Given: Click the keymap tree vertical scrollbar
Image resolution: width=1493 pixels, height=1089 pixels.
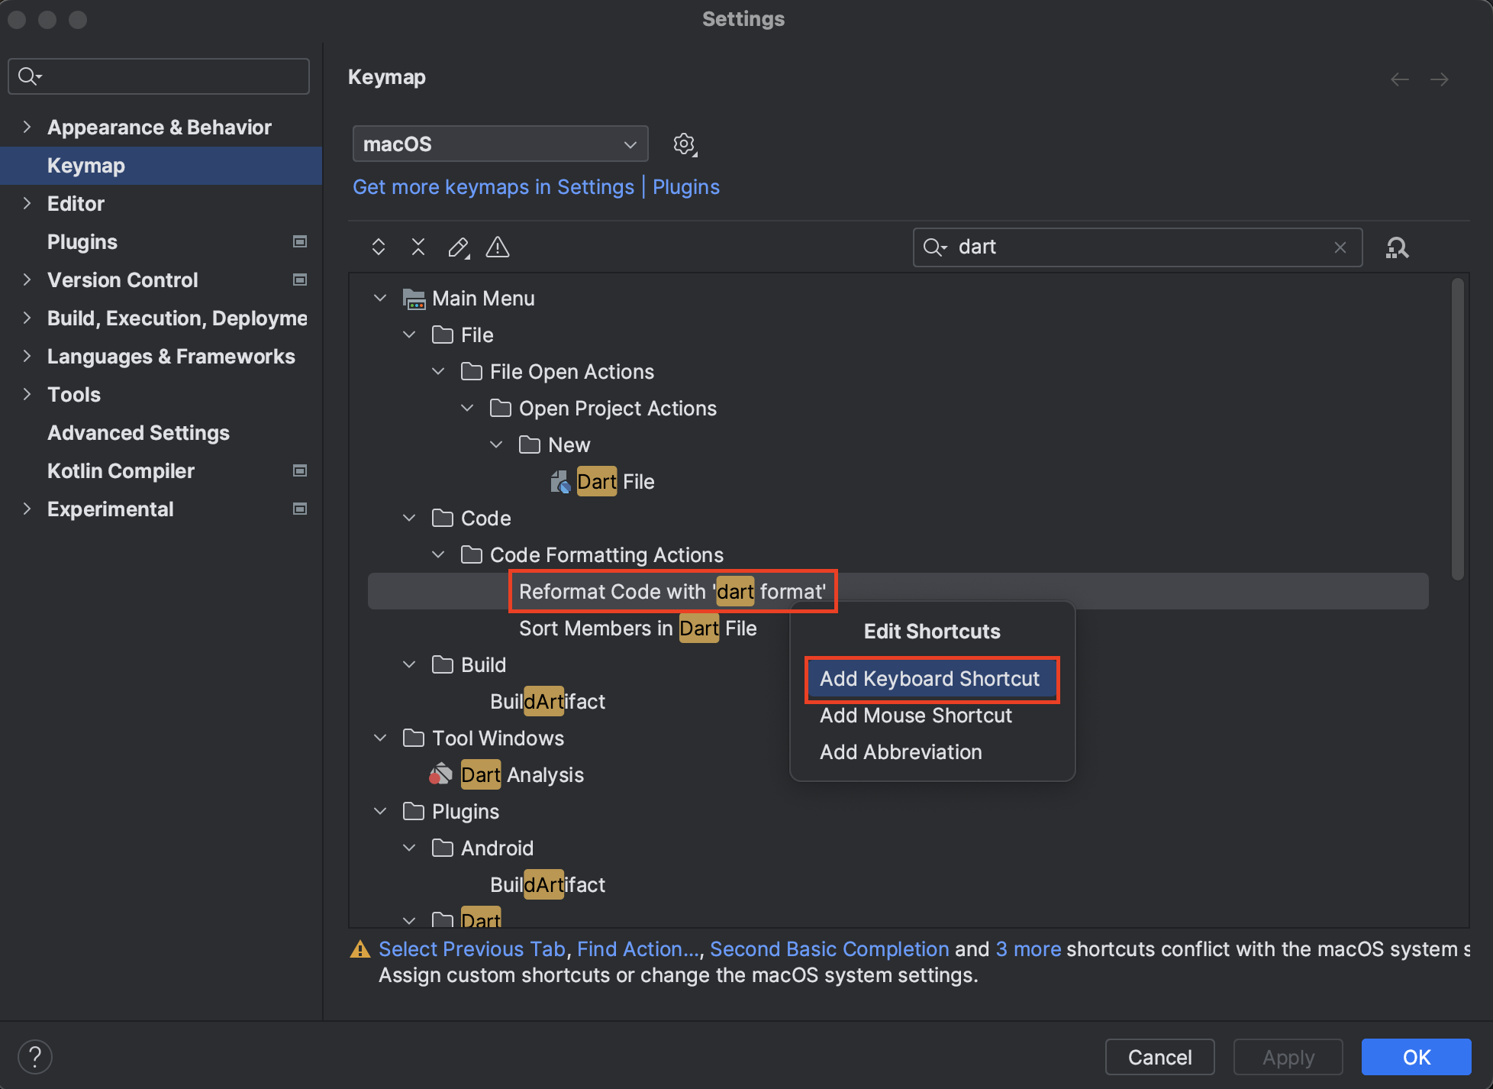Looking at the screenshot, I should [1457, 429].
